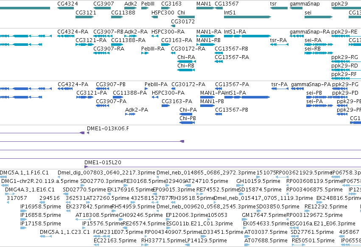Click the CG3163 gene label

click(171, 4)
